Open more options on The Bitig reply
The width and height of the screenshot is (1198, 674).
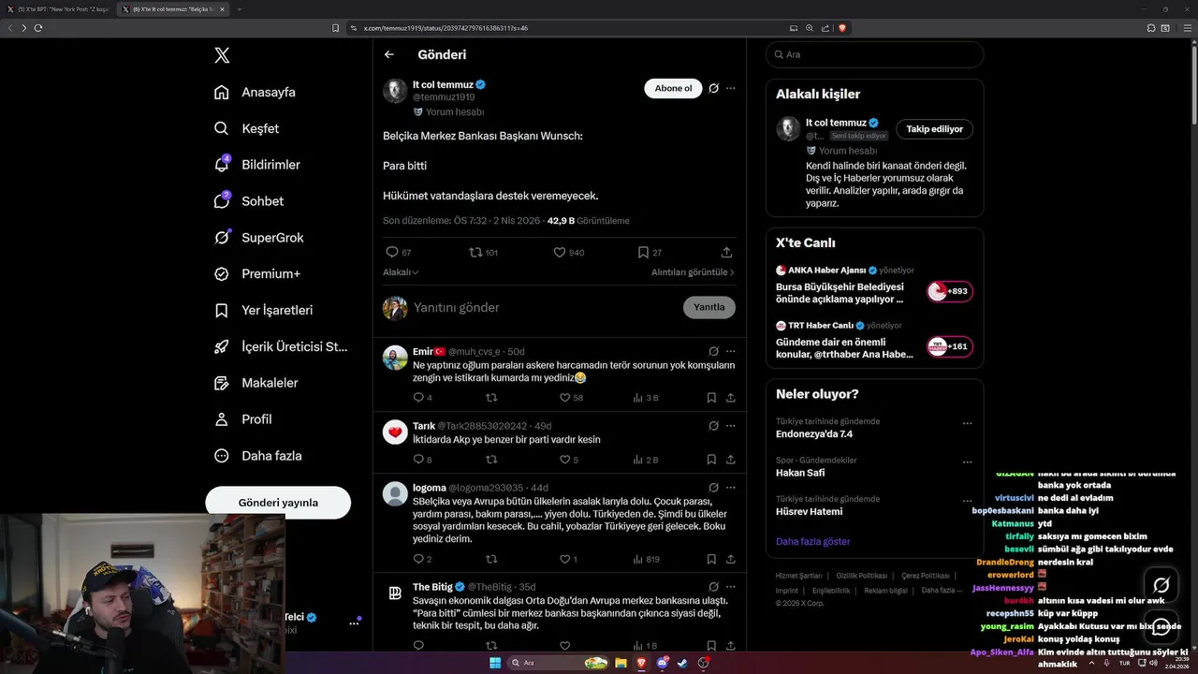coord(731,587)
